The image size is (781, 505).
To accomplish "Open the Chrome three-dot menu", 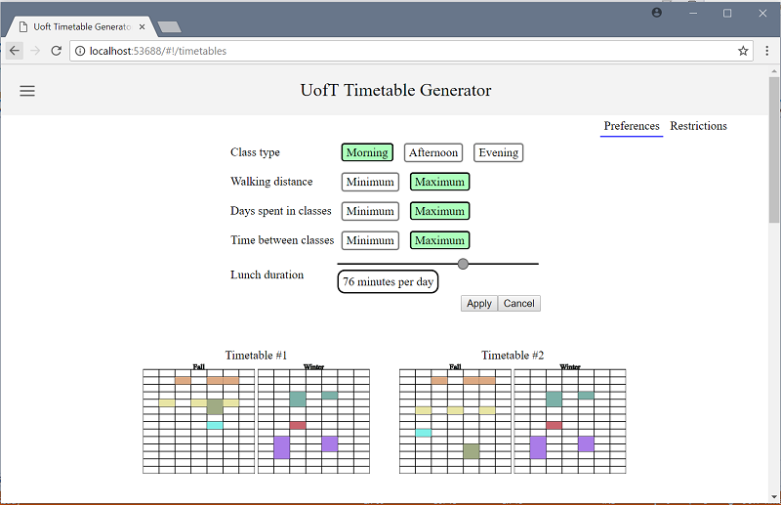I will 767,51.
